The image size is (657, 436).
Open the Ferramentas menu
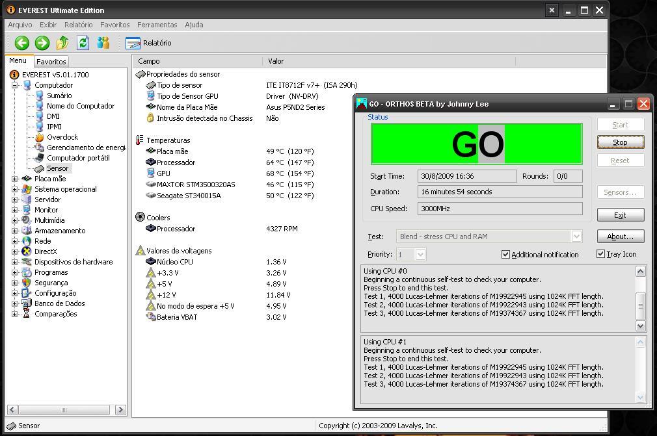click(x=157, y=25)
